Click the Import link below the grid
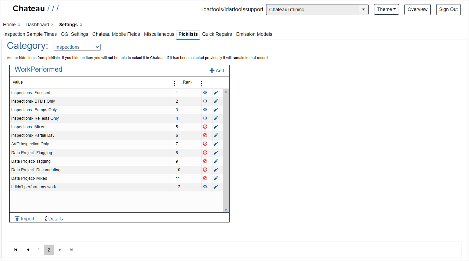The image size is (469, 261). coord(25,219)
